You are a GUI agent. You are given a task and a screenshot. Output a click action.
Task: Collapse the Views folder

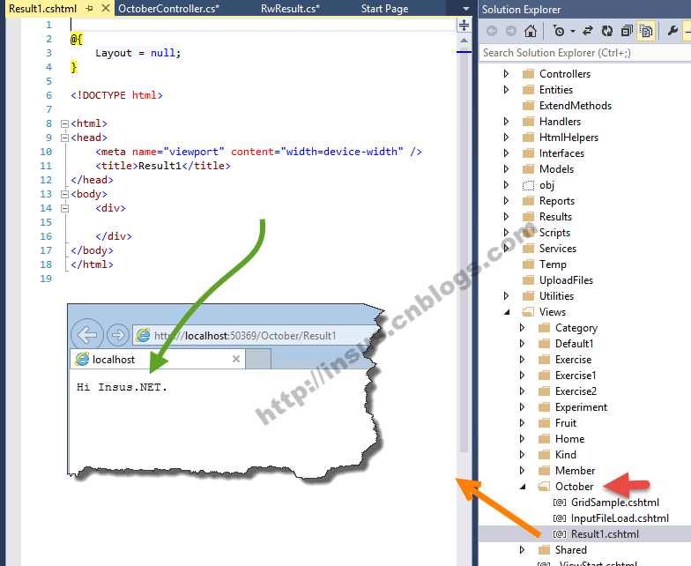(x=507, y=312)
